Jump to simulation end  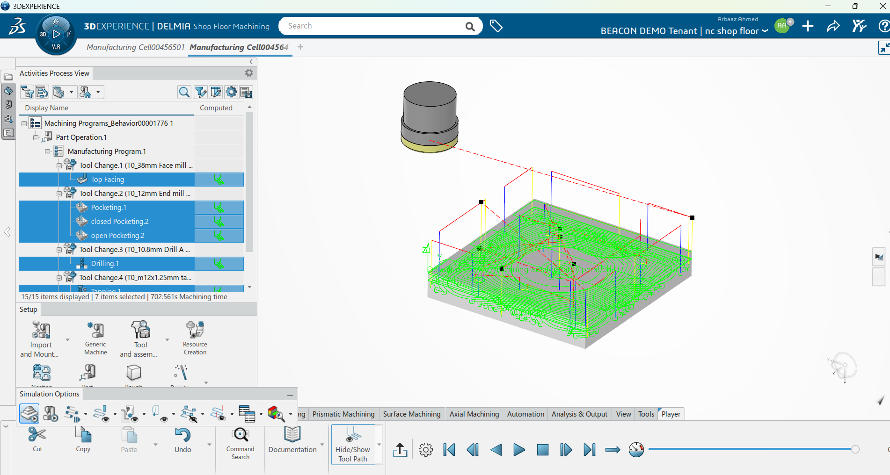pyautogui.click(x=589, y=450)
